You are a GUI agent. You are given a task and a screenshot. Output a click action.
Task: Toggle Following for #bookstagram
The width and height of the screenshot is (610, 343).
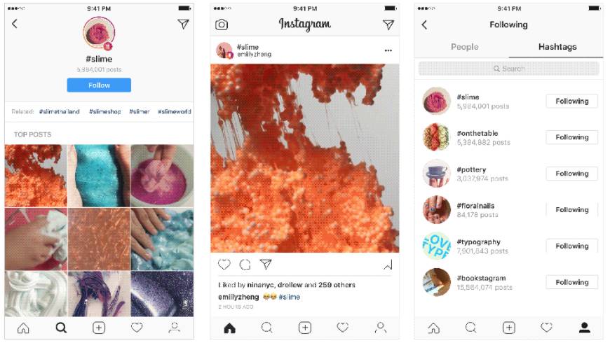(572, 282)
